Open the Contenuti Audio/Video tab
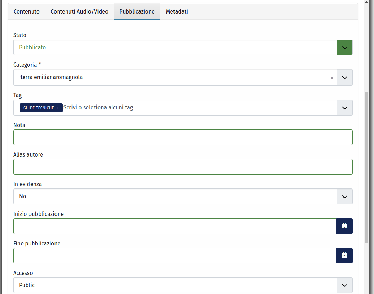This screenshot has width=374, height=294. pyautogui.click(x=79, y=11)
